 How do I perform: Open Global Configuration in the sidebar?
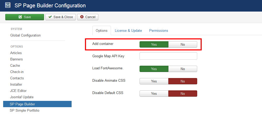click(25, 35)
